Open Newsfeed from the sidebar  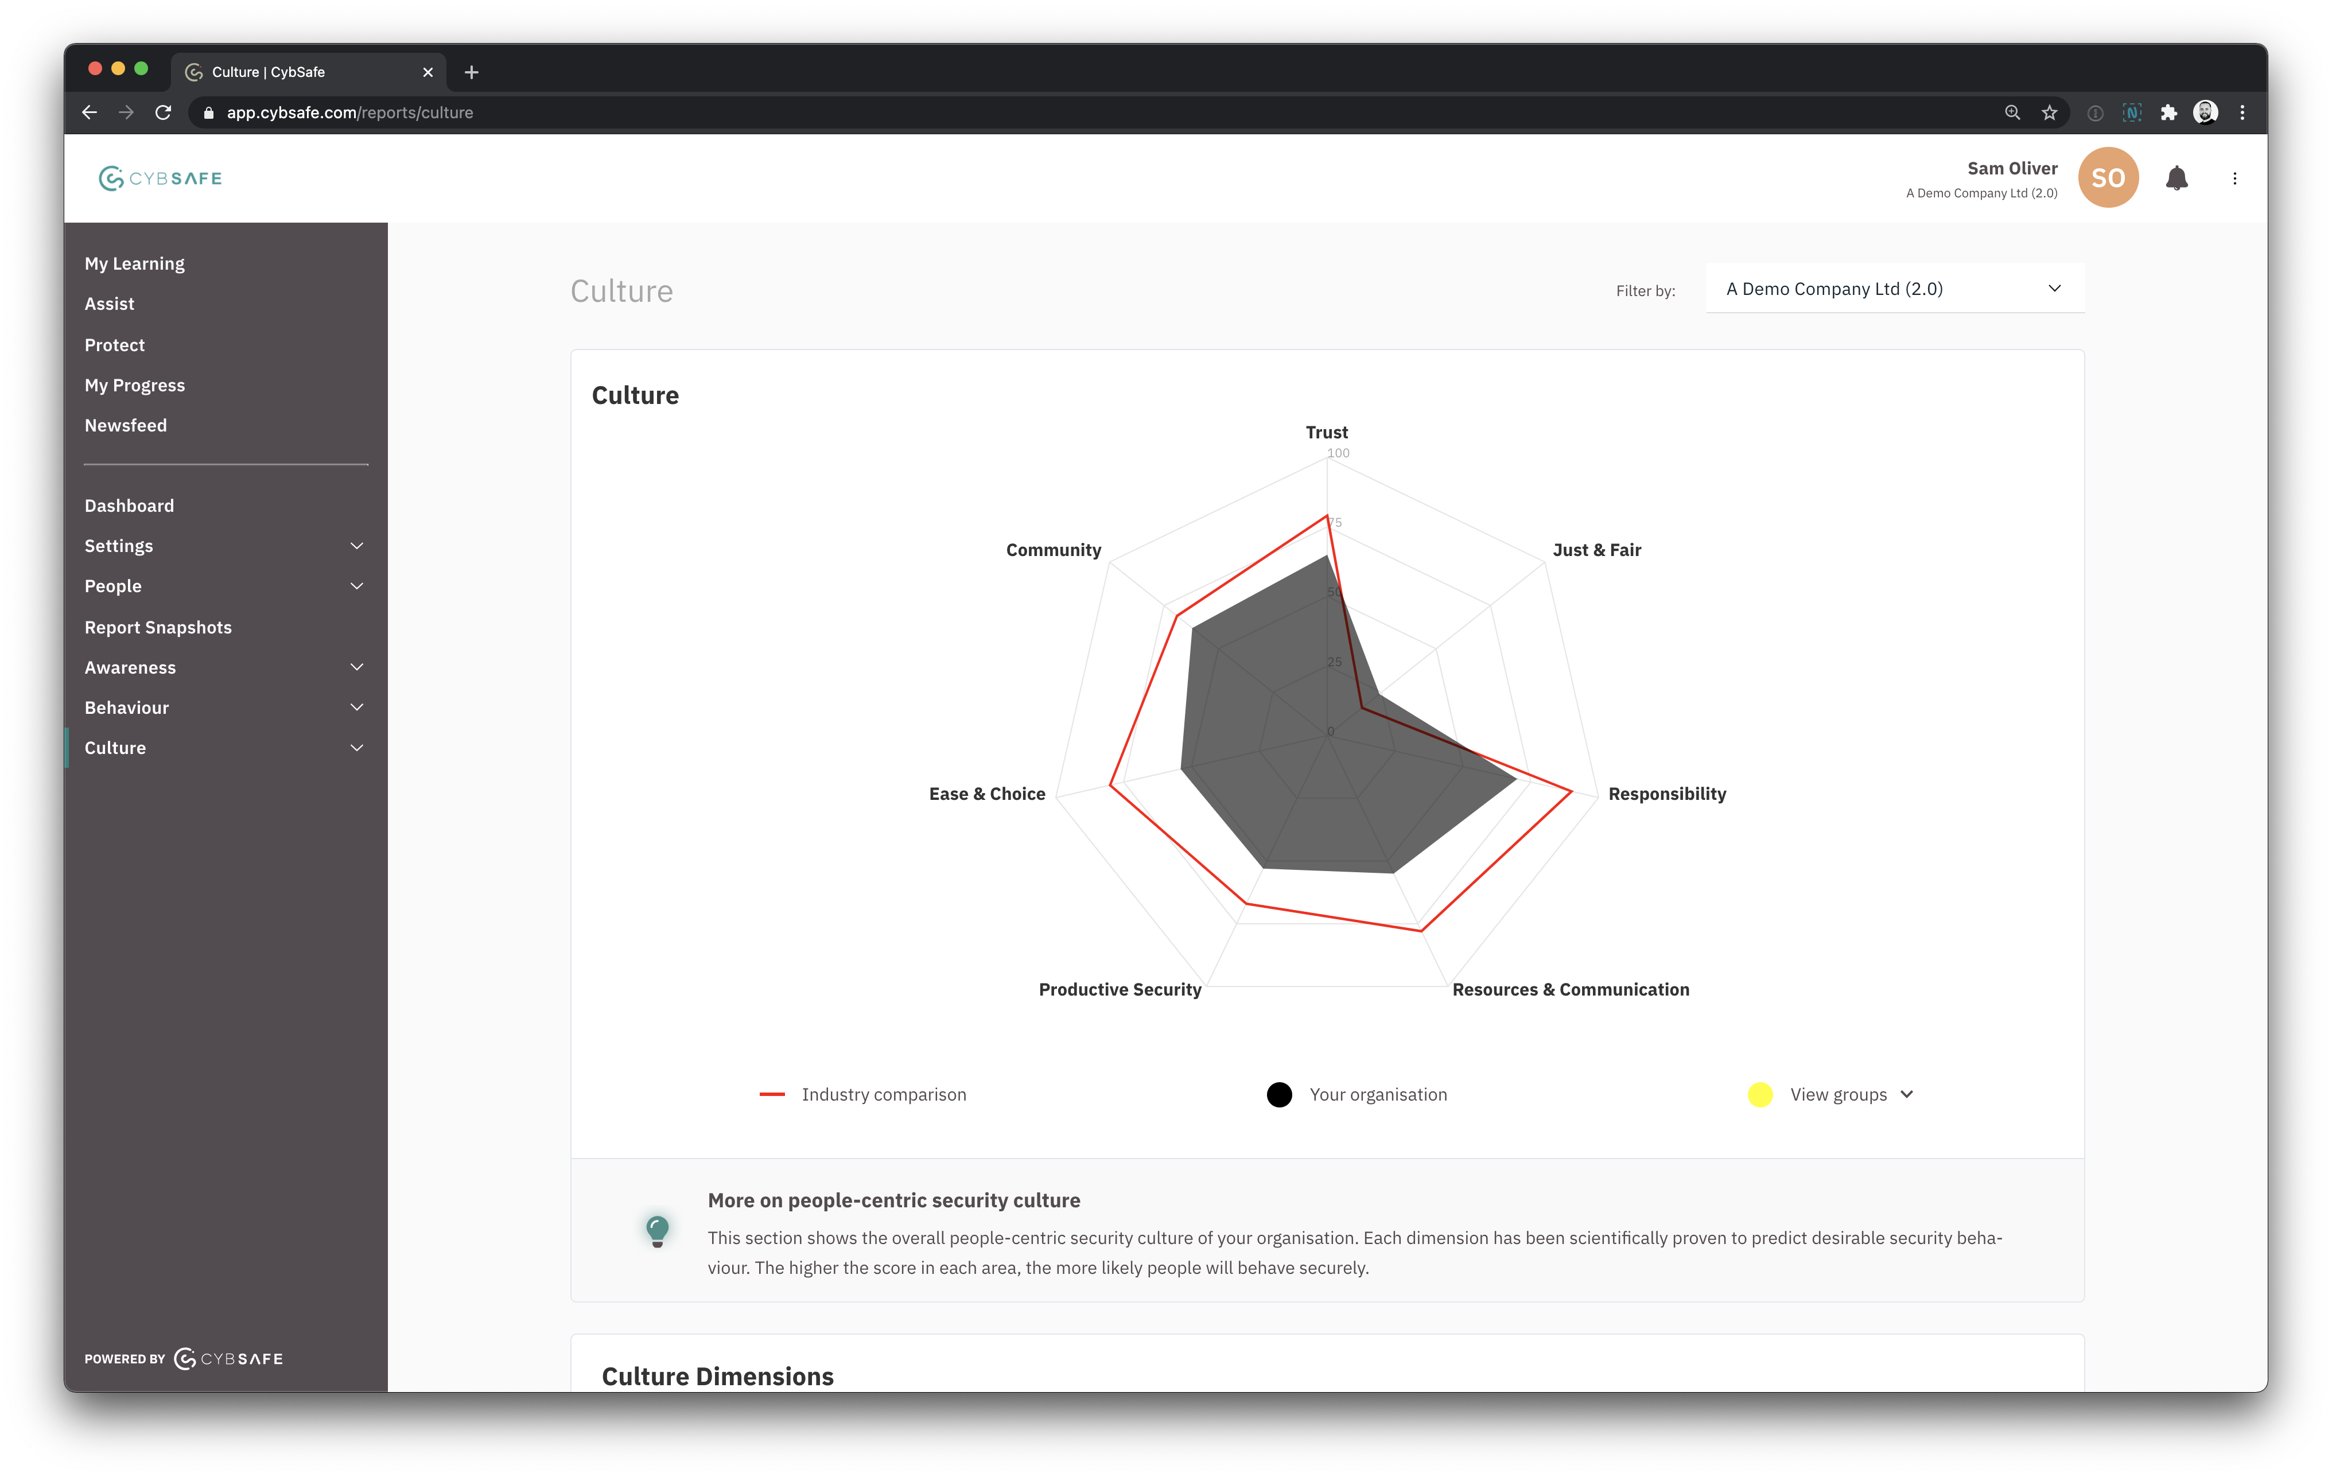tap(125, 425)
